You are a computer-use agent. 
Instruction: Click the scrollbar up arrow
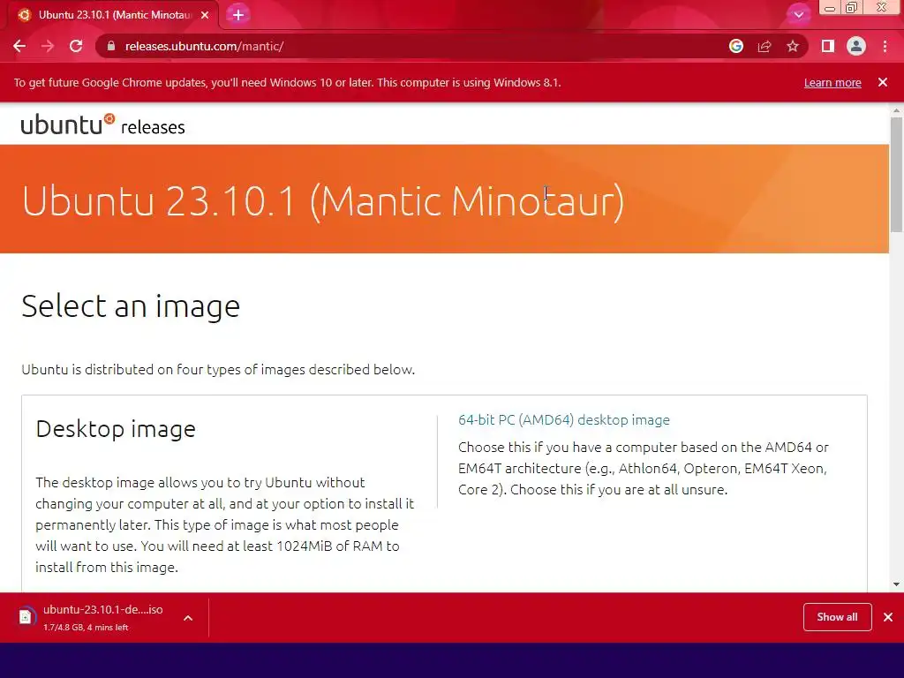896,109
